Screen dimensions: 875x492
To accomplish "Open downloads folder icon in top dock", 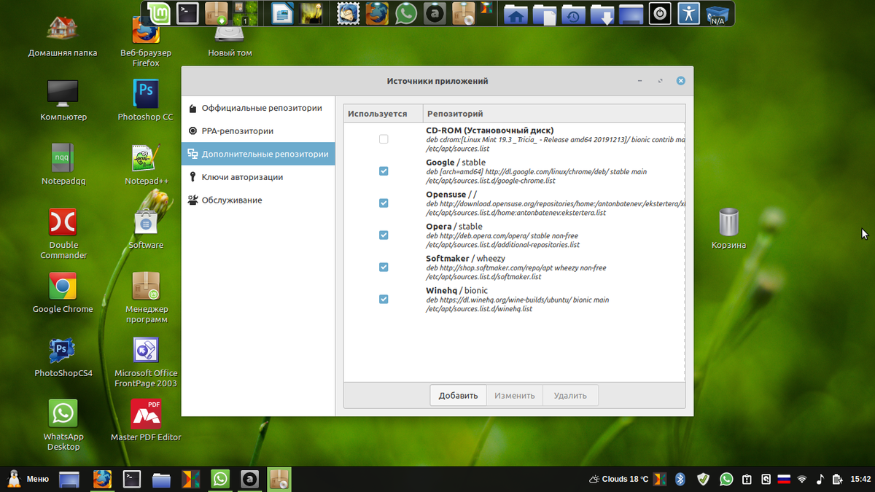I will (602, 14).
